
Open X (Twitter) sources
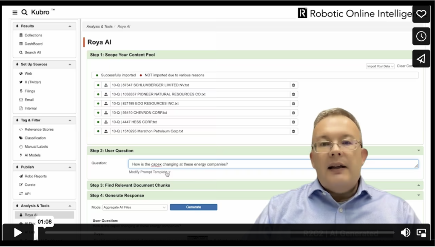[x=32, y=82]
